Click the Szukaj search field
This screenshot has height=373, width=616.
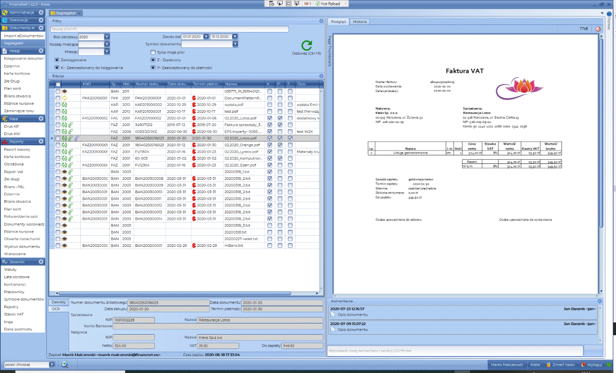[x=169, y=29]
